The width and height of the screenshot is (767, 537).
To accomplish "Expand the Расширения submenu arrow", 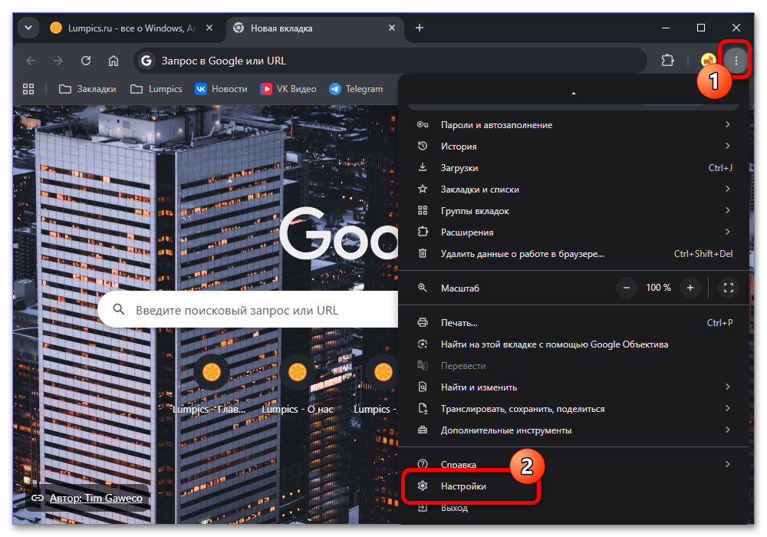I will (728, 232).
